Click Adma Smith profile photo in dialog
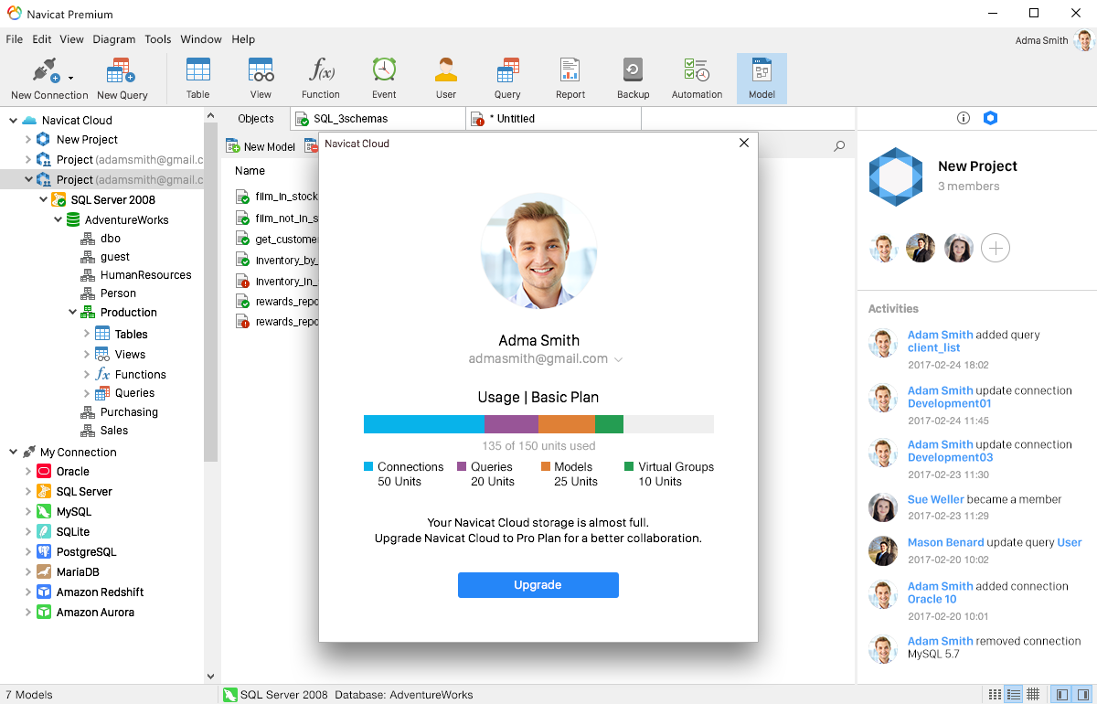The width and height of the screenshot is (1097, 704). (x=538, y=251)
